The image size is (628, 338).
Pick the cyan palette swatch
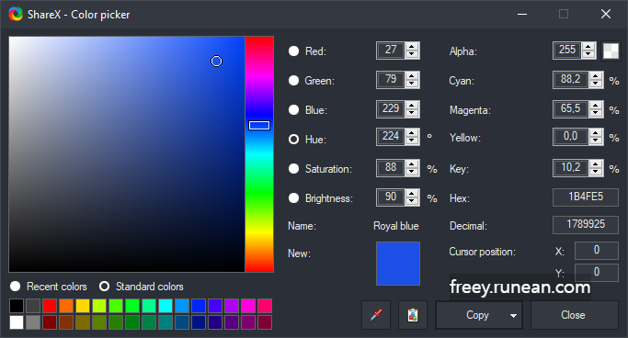(166, 306)
